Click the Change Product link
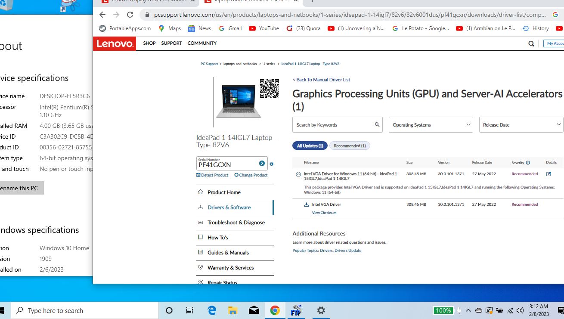 pos(251,175)
